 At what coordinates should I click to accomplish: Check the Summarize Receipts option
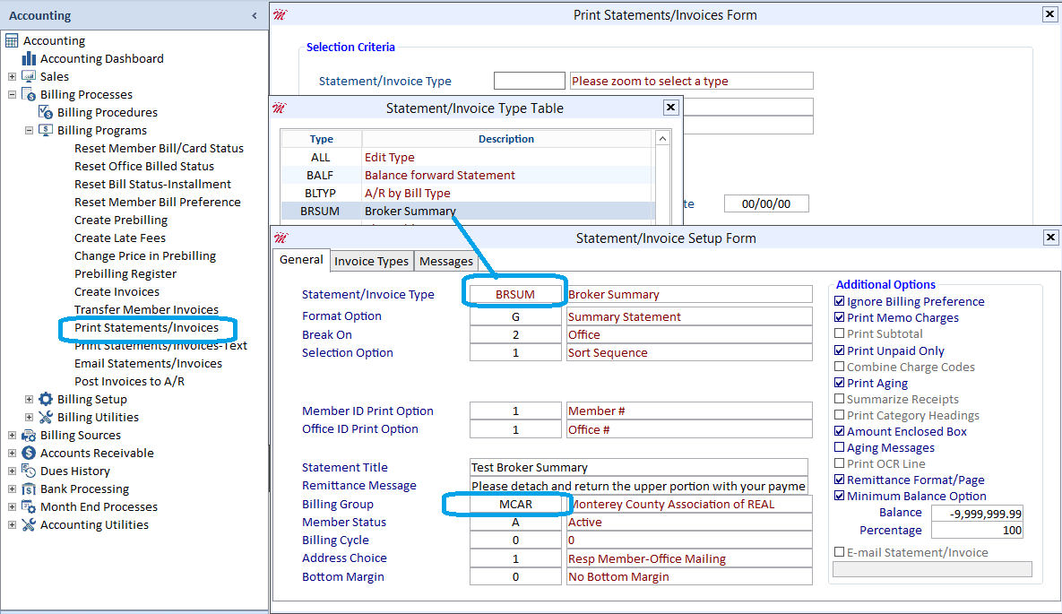[839, 399]
